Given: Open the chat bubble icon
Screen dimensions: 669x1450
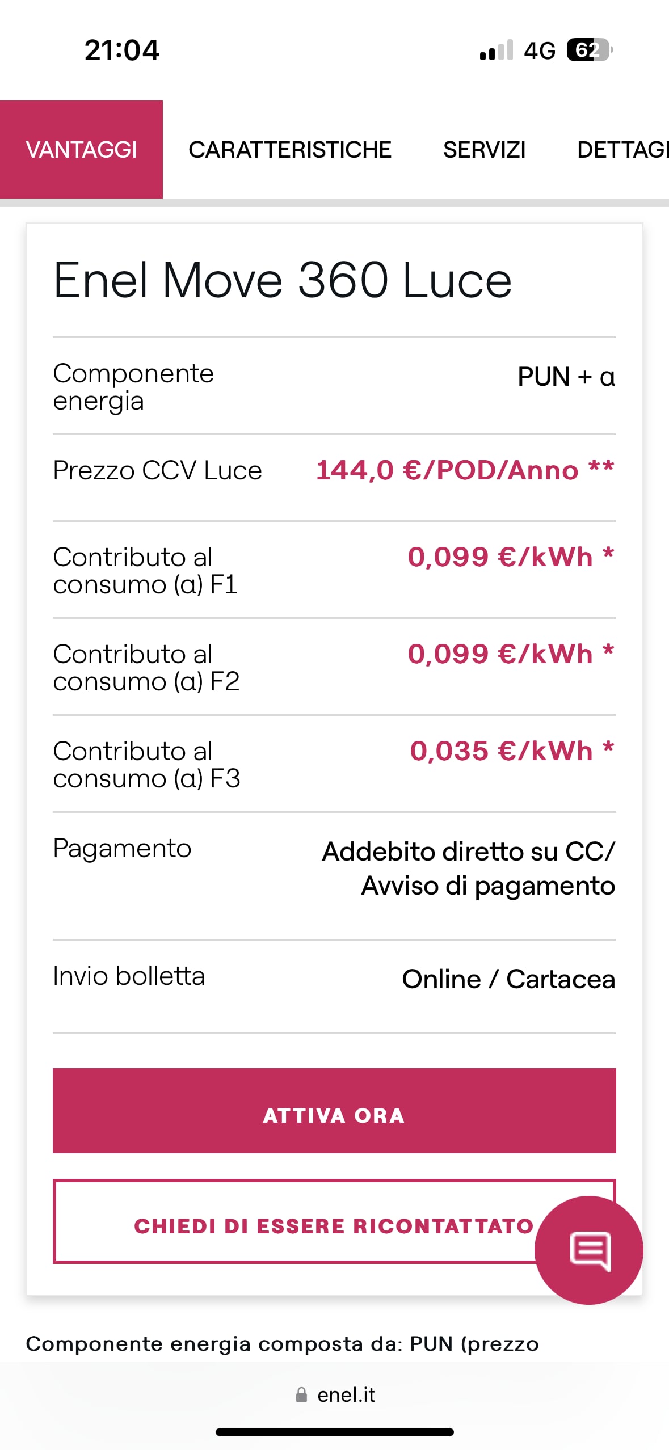Looking at the screenshot, I should 588,1250.
